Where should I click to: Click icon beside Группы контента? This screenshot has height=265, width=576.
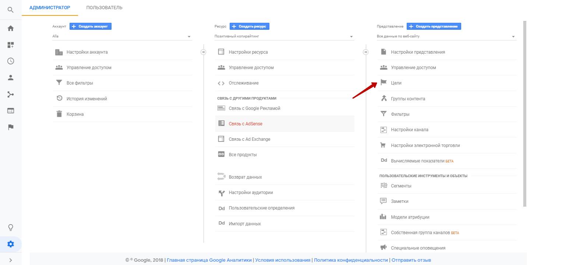tap(384, 98)
